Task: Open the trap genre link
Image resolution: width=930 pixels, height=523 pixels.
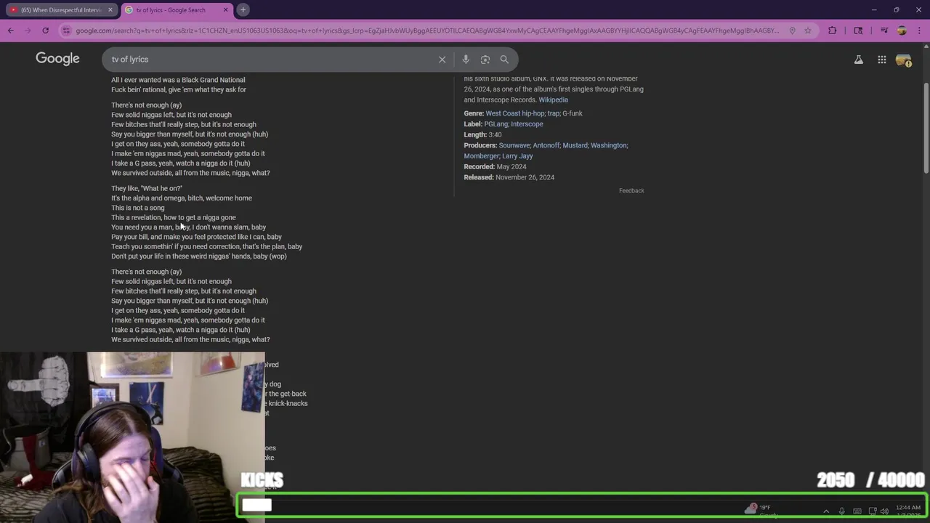Action: pos(552,113)
